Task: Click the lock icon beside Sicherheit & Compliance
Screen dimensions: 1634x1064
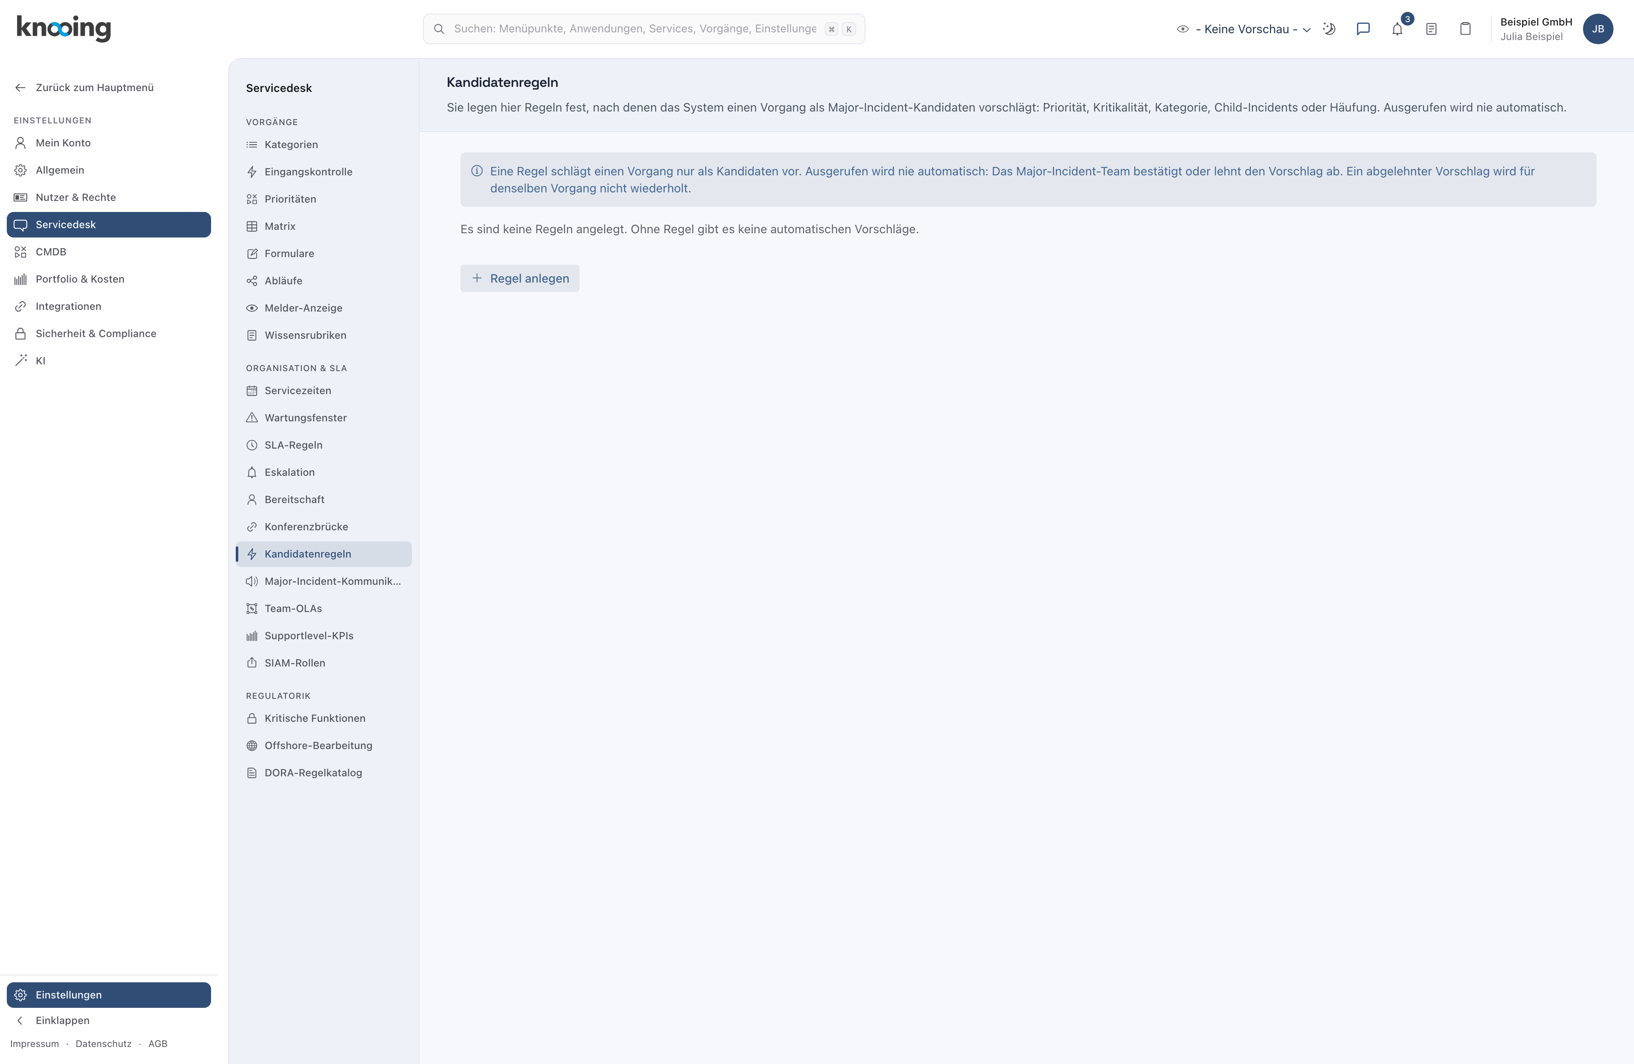Action: coord(20,333)
